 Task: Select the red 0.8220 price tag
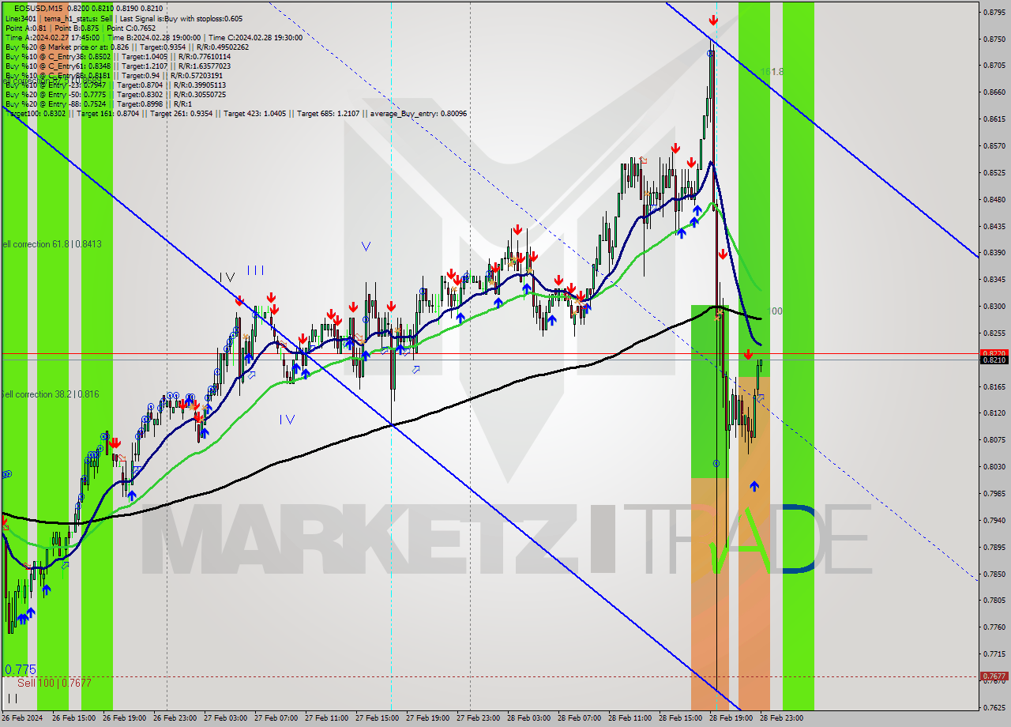coord(993,353)
